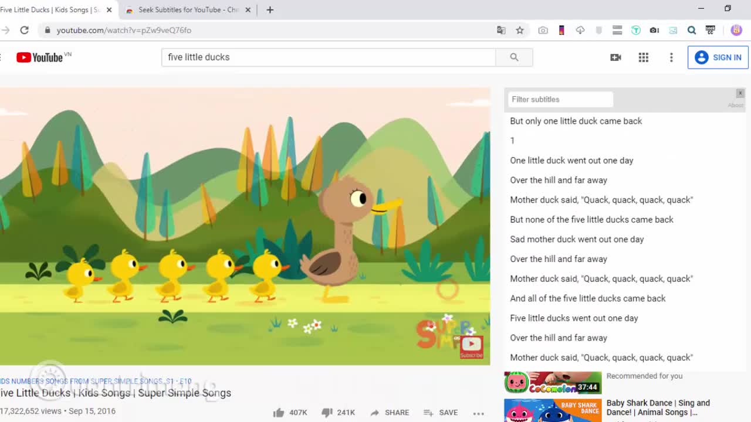751x422 pixels.
Task: Click SHARE under the video
Action: (390, 413)
